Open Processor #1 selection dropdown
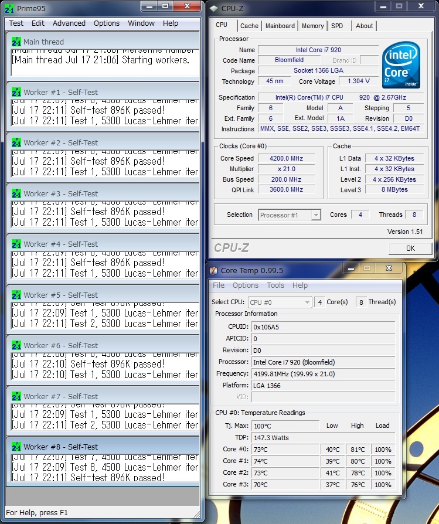 290,215
